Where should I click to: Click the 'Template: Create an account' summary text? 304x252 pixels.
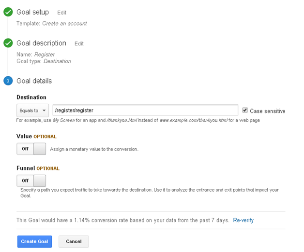click(x=52, y=23)
